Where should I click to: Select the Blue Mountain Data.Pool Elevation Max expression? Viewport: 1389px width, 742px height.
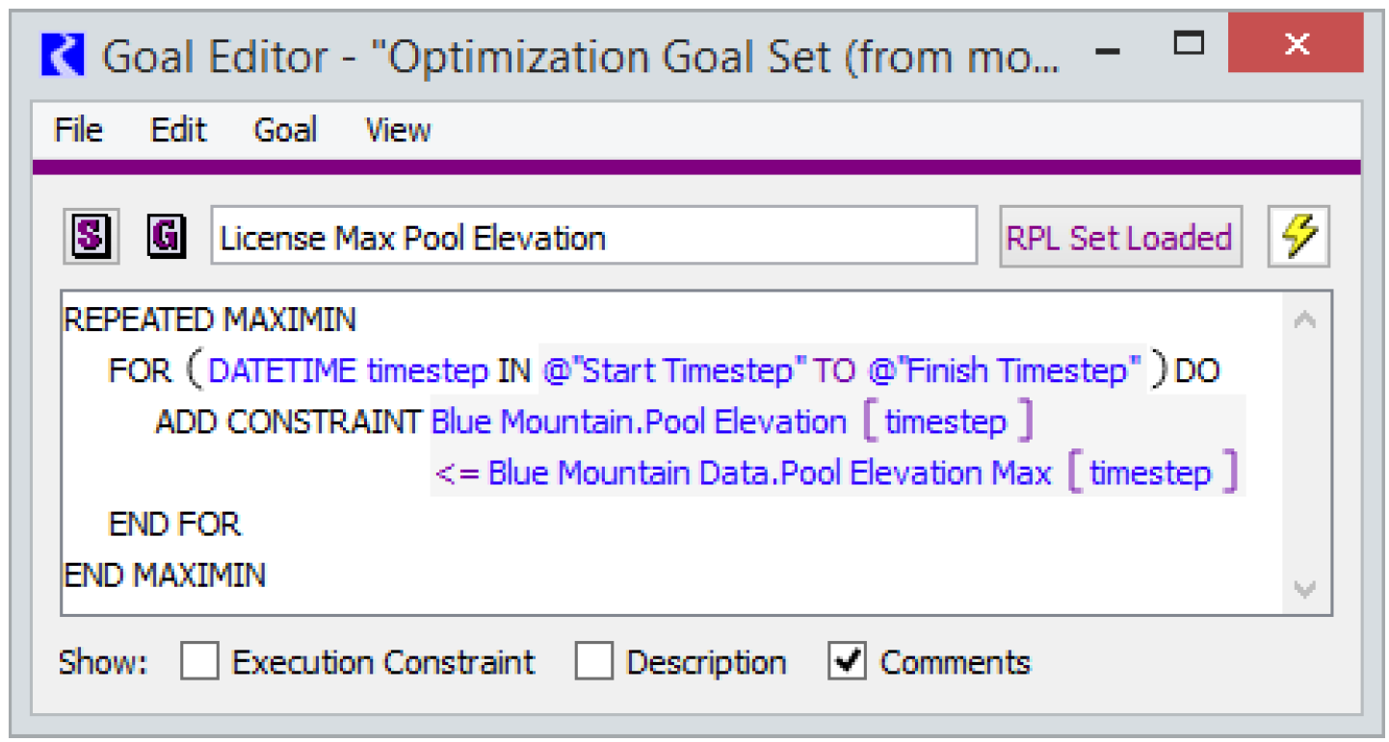769,473
